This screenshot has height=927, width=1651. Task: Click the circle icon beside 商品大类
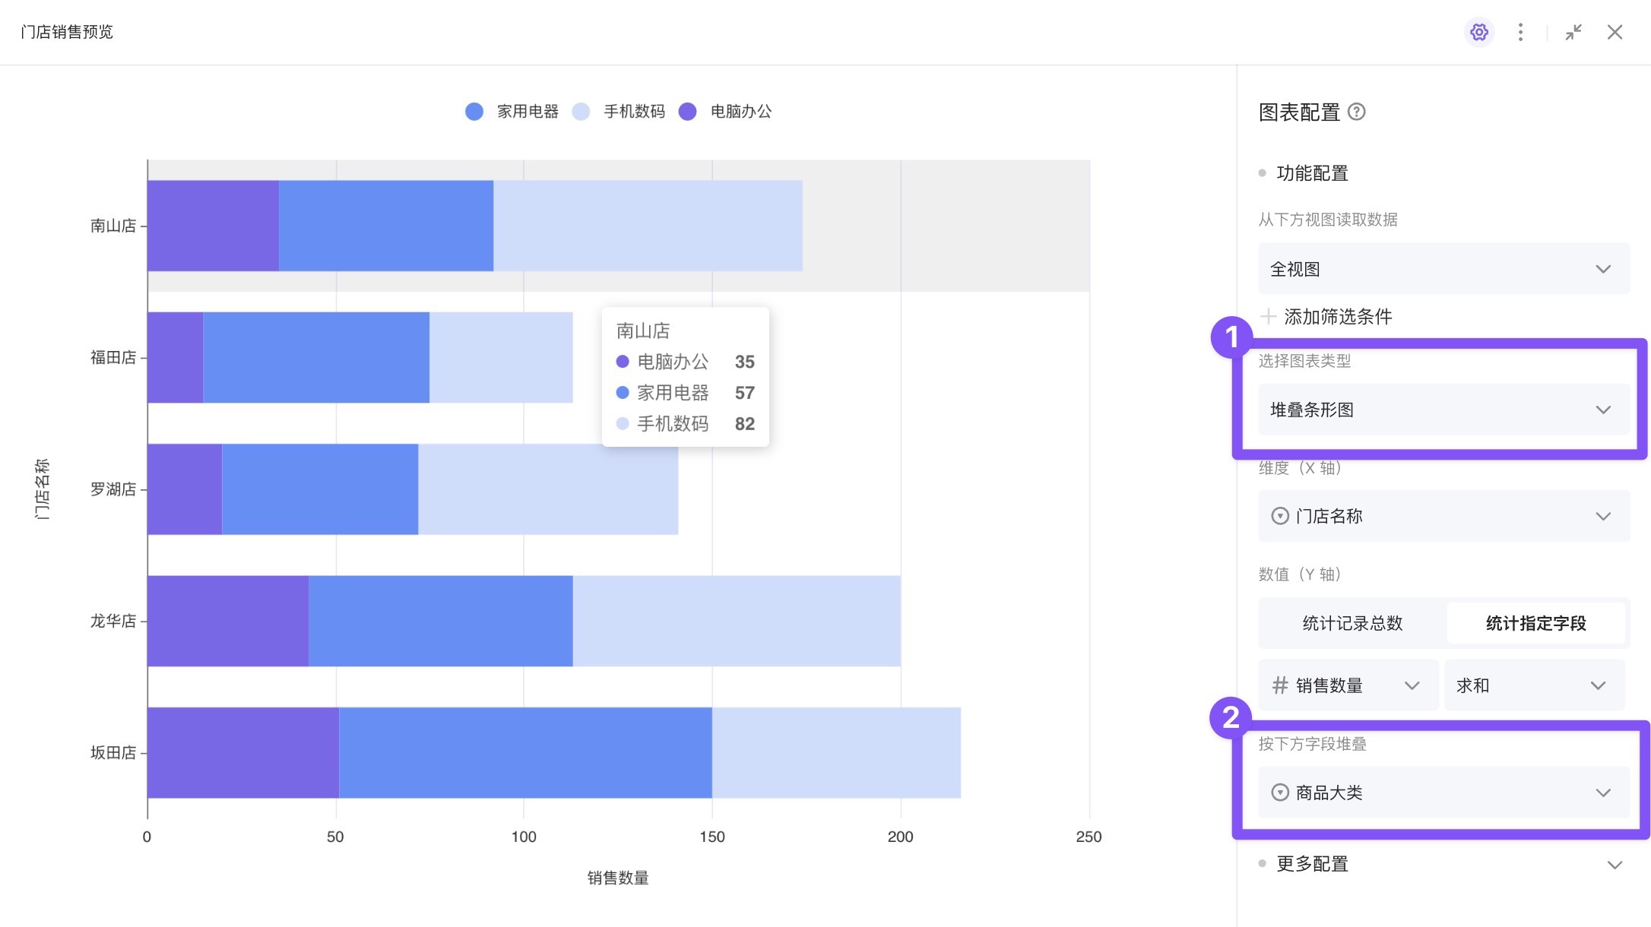[x=1280, y=793]
